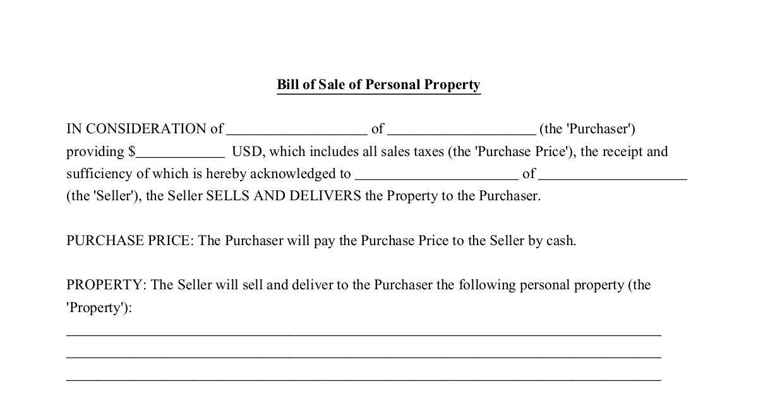
Task: Click the last blank on the 'sufficiency' line
Action: click(612, 175)
